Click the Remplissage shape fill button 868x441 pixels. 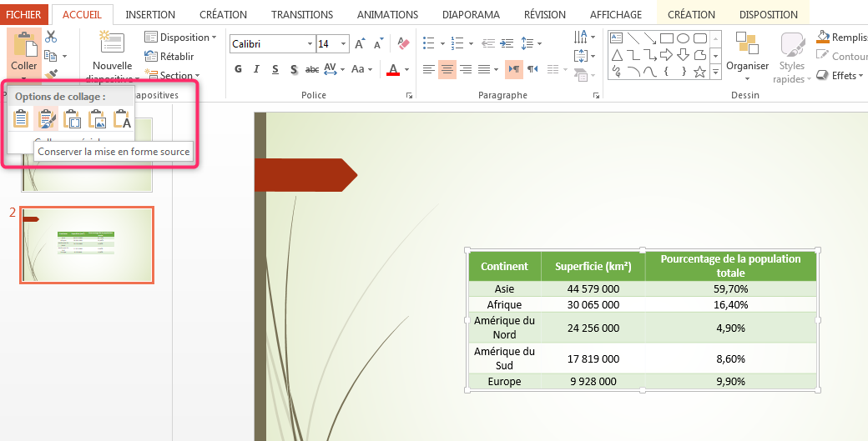841,37
